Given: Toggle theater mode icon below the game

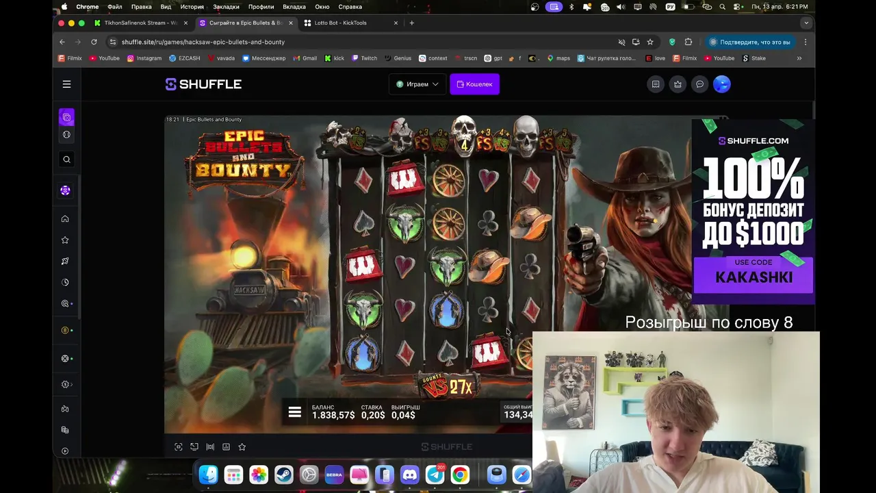Looking at the screenshot, I should pos(210,446).
